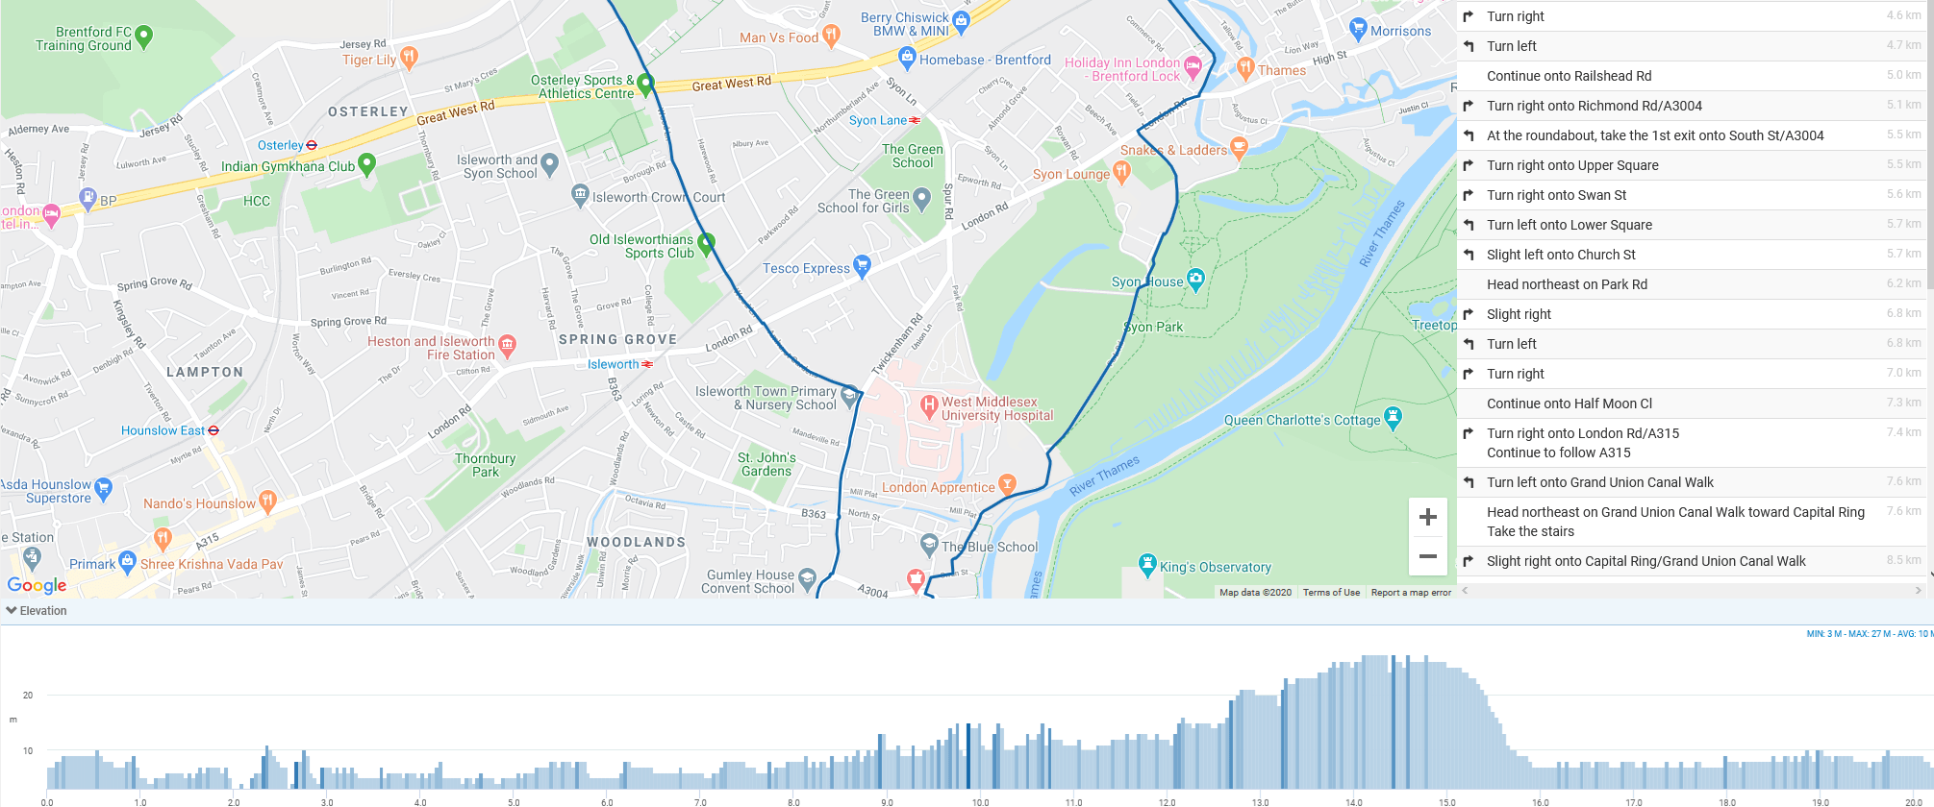Select 'Head northeast on Park Rd' direction
Screen dimensions: 1934x807
(x=1693, y=284)
